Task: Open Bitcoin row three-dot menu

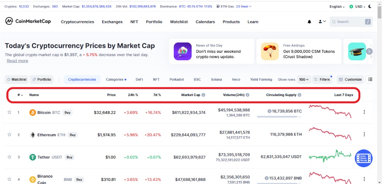Action: pos(364,112)
